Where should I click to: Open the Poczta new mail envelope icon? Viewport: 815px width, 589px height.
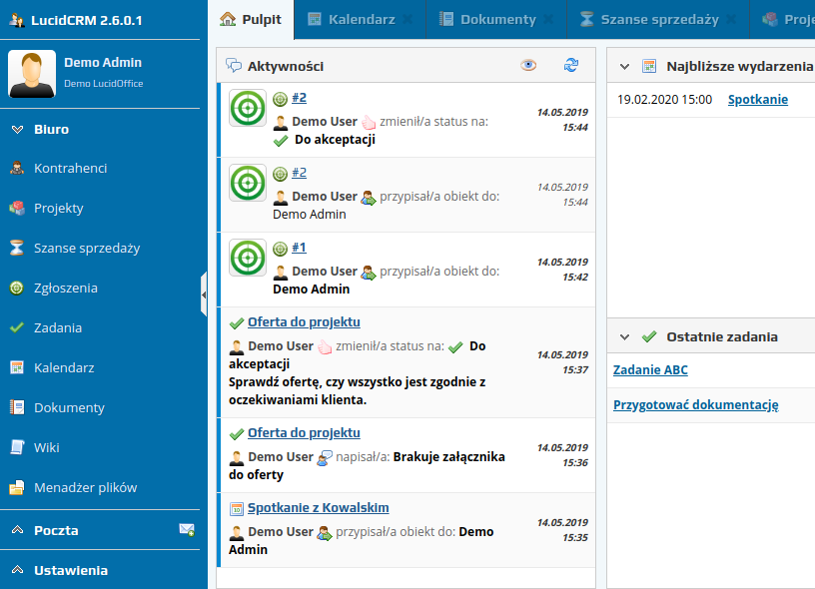click(x=186, y=530)
